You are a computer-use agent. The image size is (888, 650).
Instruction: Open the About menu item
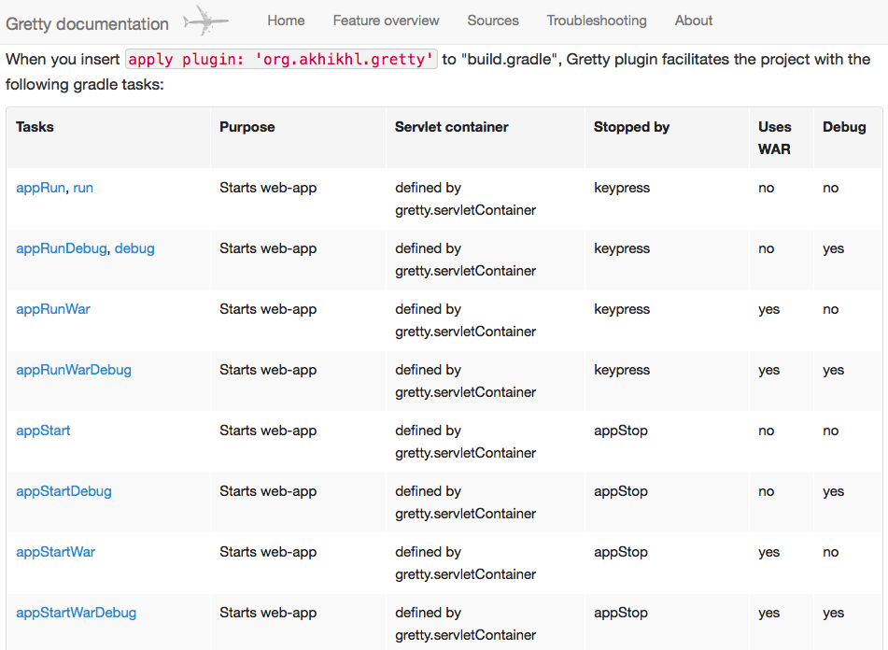click(694, 21)
